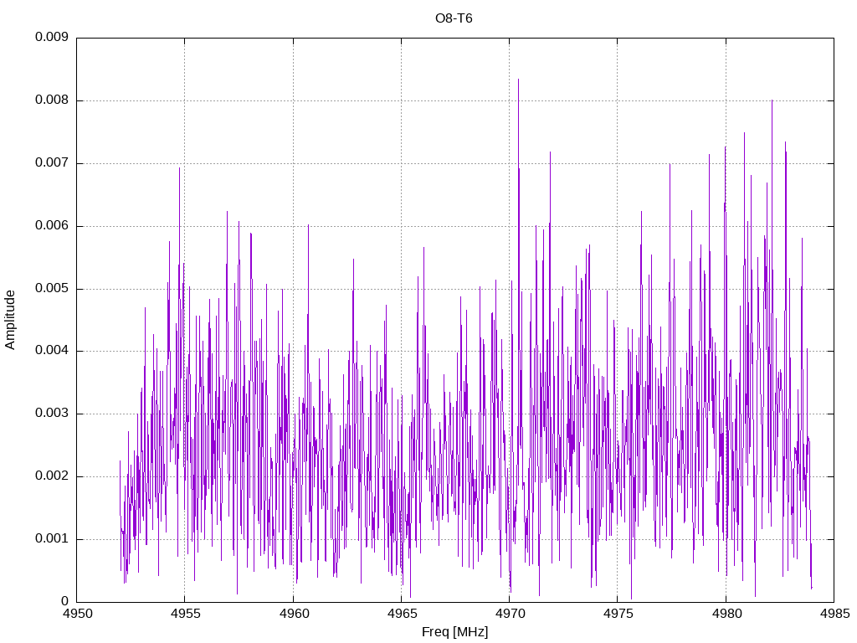The image size is (857, 643).
Task: Click the 0.007 y-axis tick label
Action: pos(52,163)
